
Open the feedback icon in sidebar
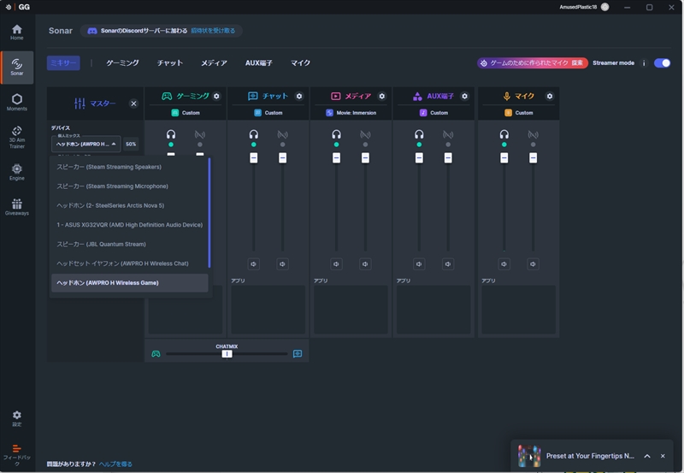point(16,455)
